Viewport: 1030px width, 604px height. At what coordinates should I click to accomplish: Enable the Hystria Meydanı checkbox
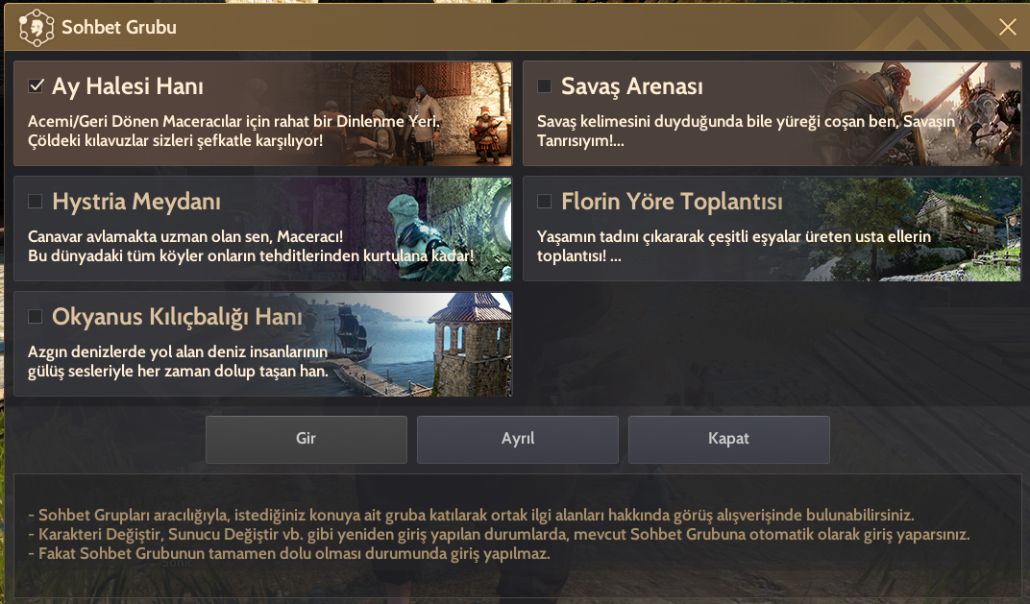pyautogui.click(x=36, y=201)
